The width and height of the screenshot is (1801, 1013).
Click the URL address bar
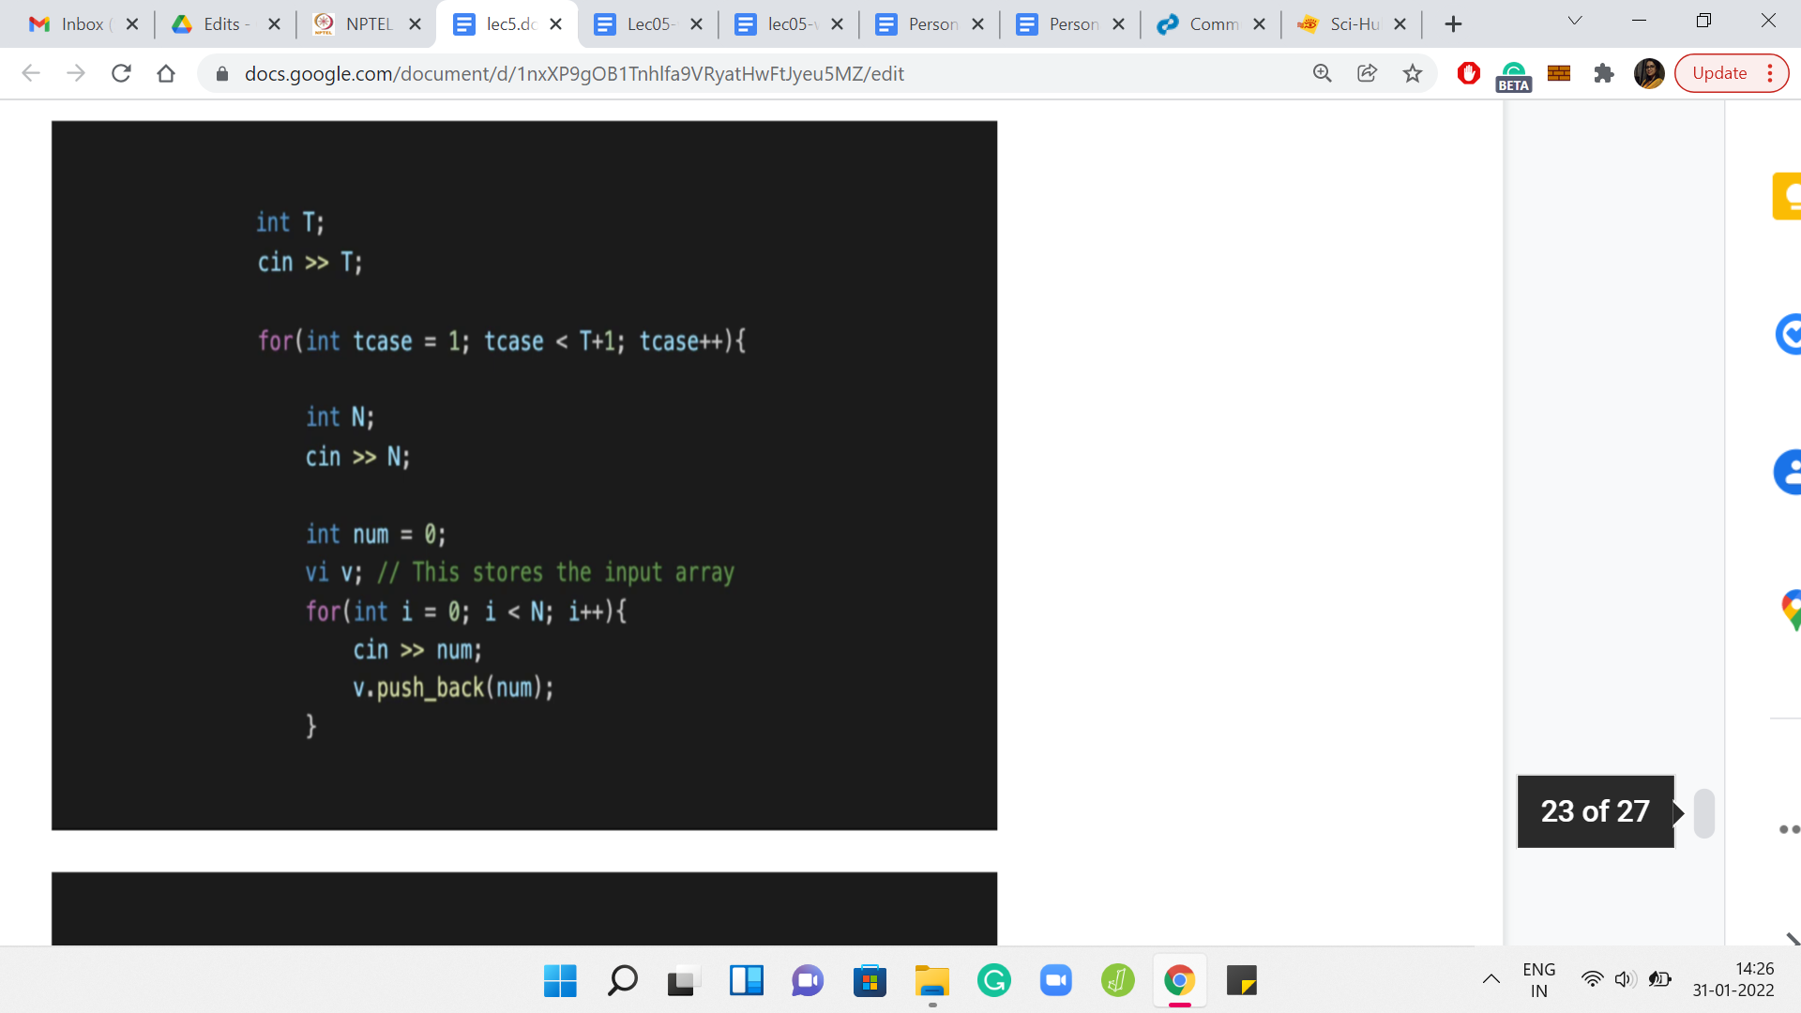click(750, 73)
